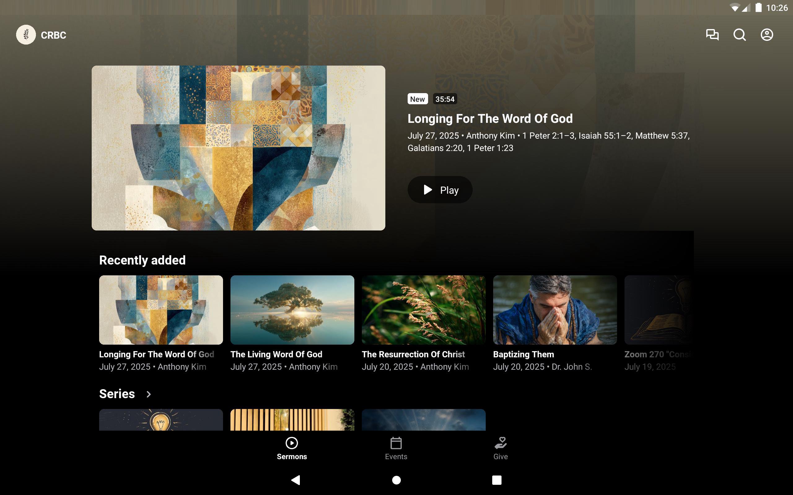Open The Resurrection Of Christ sermon
Viewport: 793px width, 495px height.
point(423,310)
